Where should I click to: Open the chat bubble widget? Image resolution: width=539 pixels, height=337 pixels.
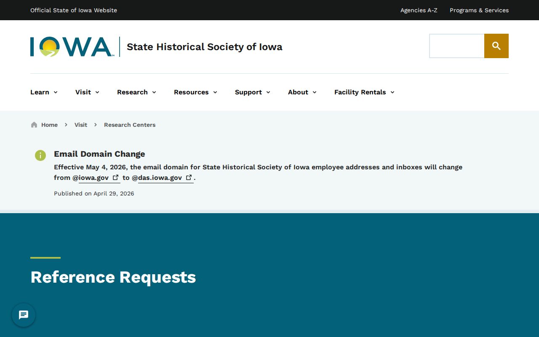pos(24,315)
